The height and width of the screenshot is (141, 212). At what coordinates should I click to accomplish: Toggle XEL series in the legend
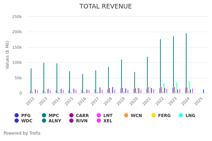click(105, 121)
